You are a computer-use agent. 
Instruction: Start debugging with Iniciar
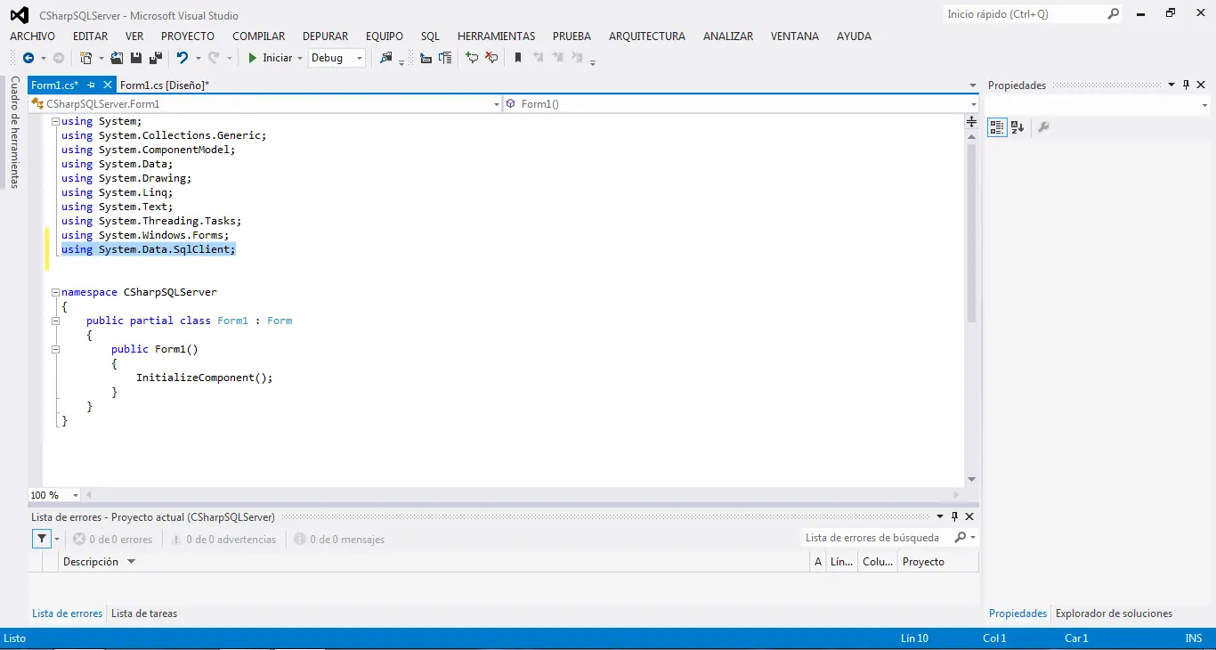(x=270, y=58)
